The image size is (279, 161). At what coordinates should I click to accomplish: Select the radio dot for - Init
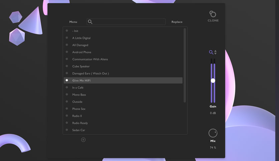tap(67, 31)
